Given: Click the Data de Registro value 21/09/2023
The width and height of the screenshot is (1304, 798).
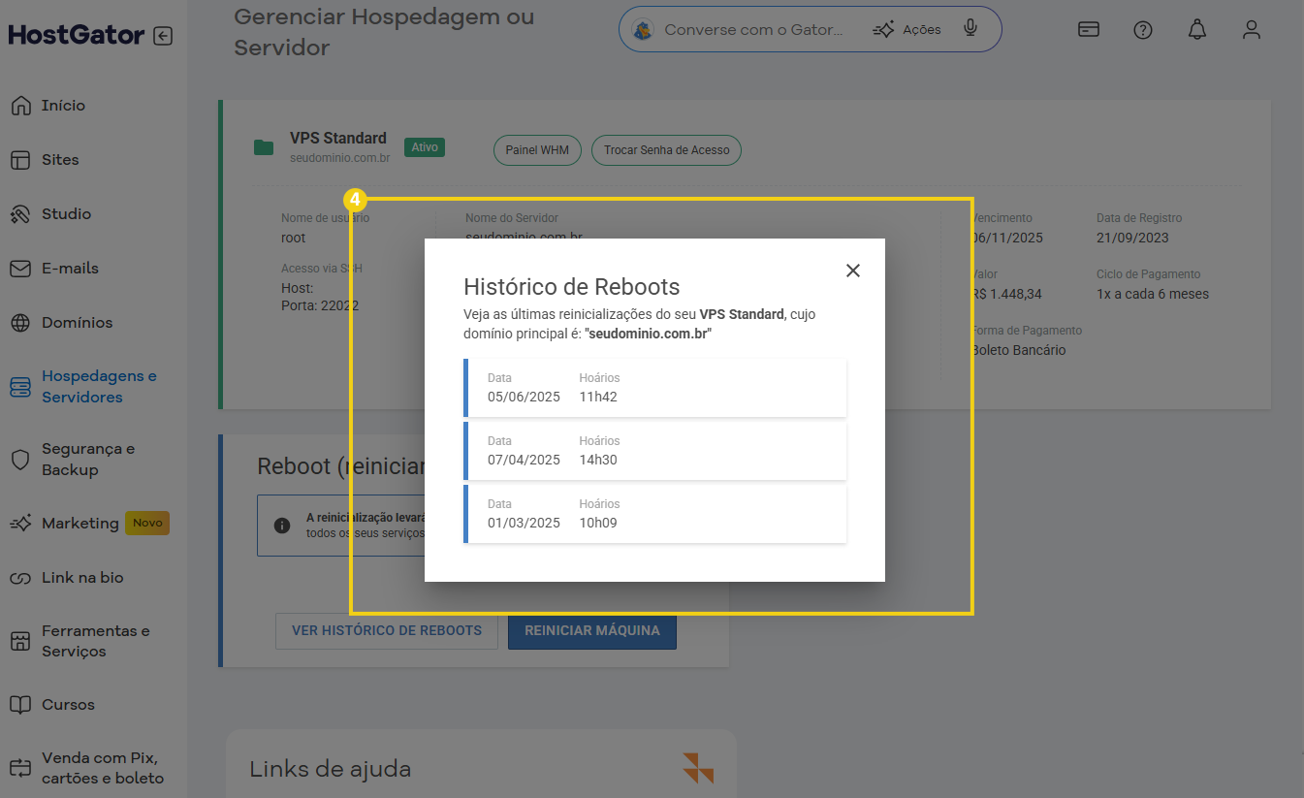Looking at the screenshot, I should 1132,238.
